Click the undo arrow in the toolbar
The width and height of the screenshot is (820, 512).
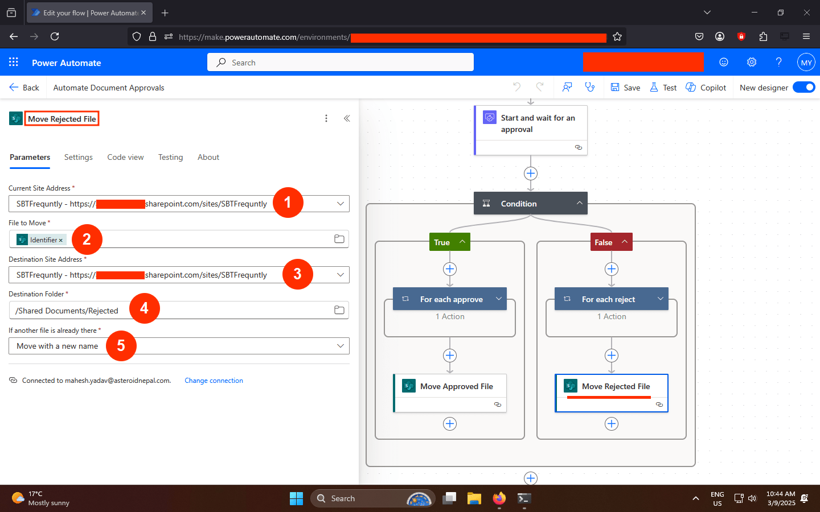pos(516,87)
